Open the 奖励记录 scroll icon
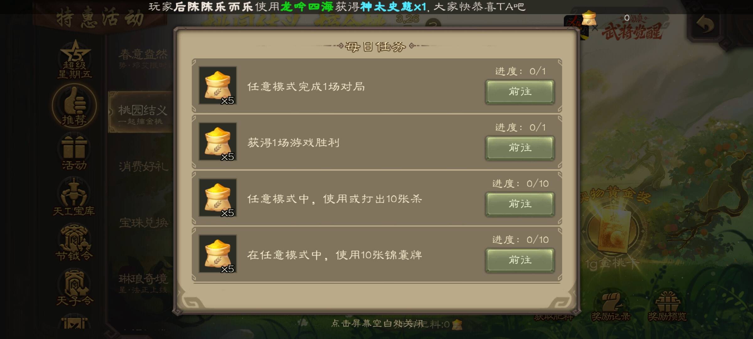This screenshot has height=339, width=753. point(611,307)
